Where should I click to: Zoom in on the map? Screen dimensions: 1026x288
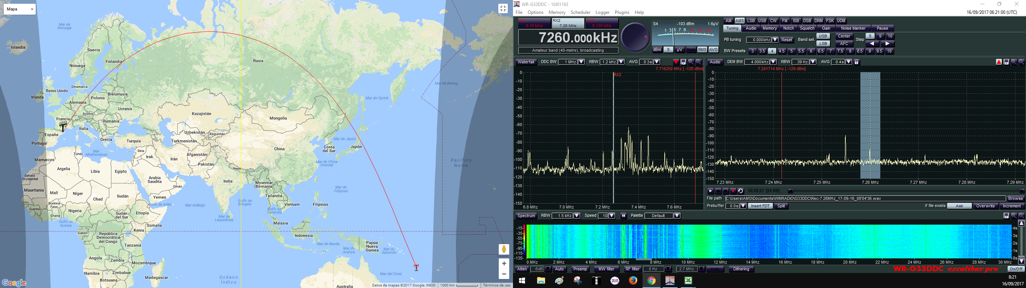(504, 264)
